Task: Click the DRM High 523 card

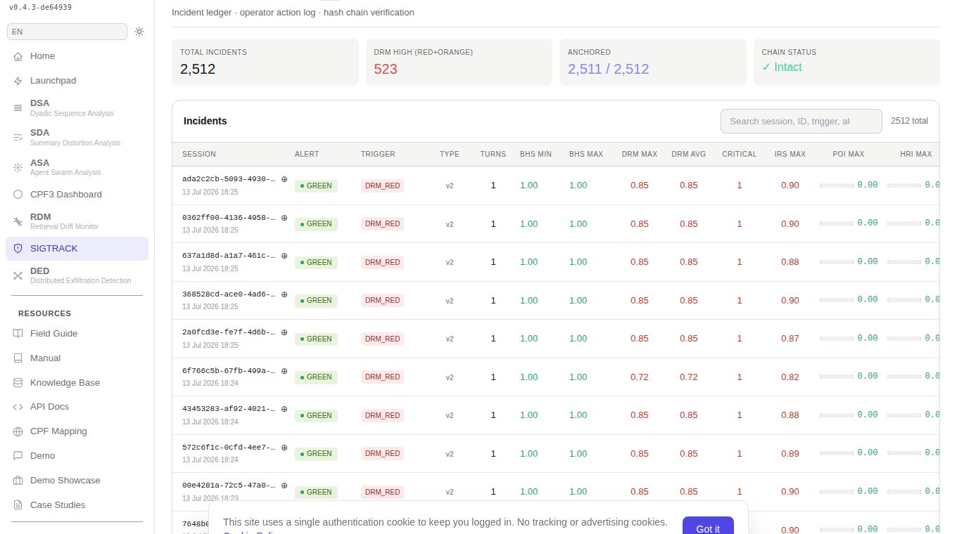Action: (x=459, y=62)
